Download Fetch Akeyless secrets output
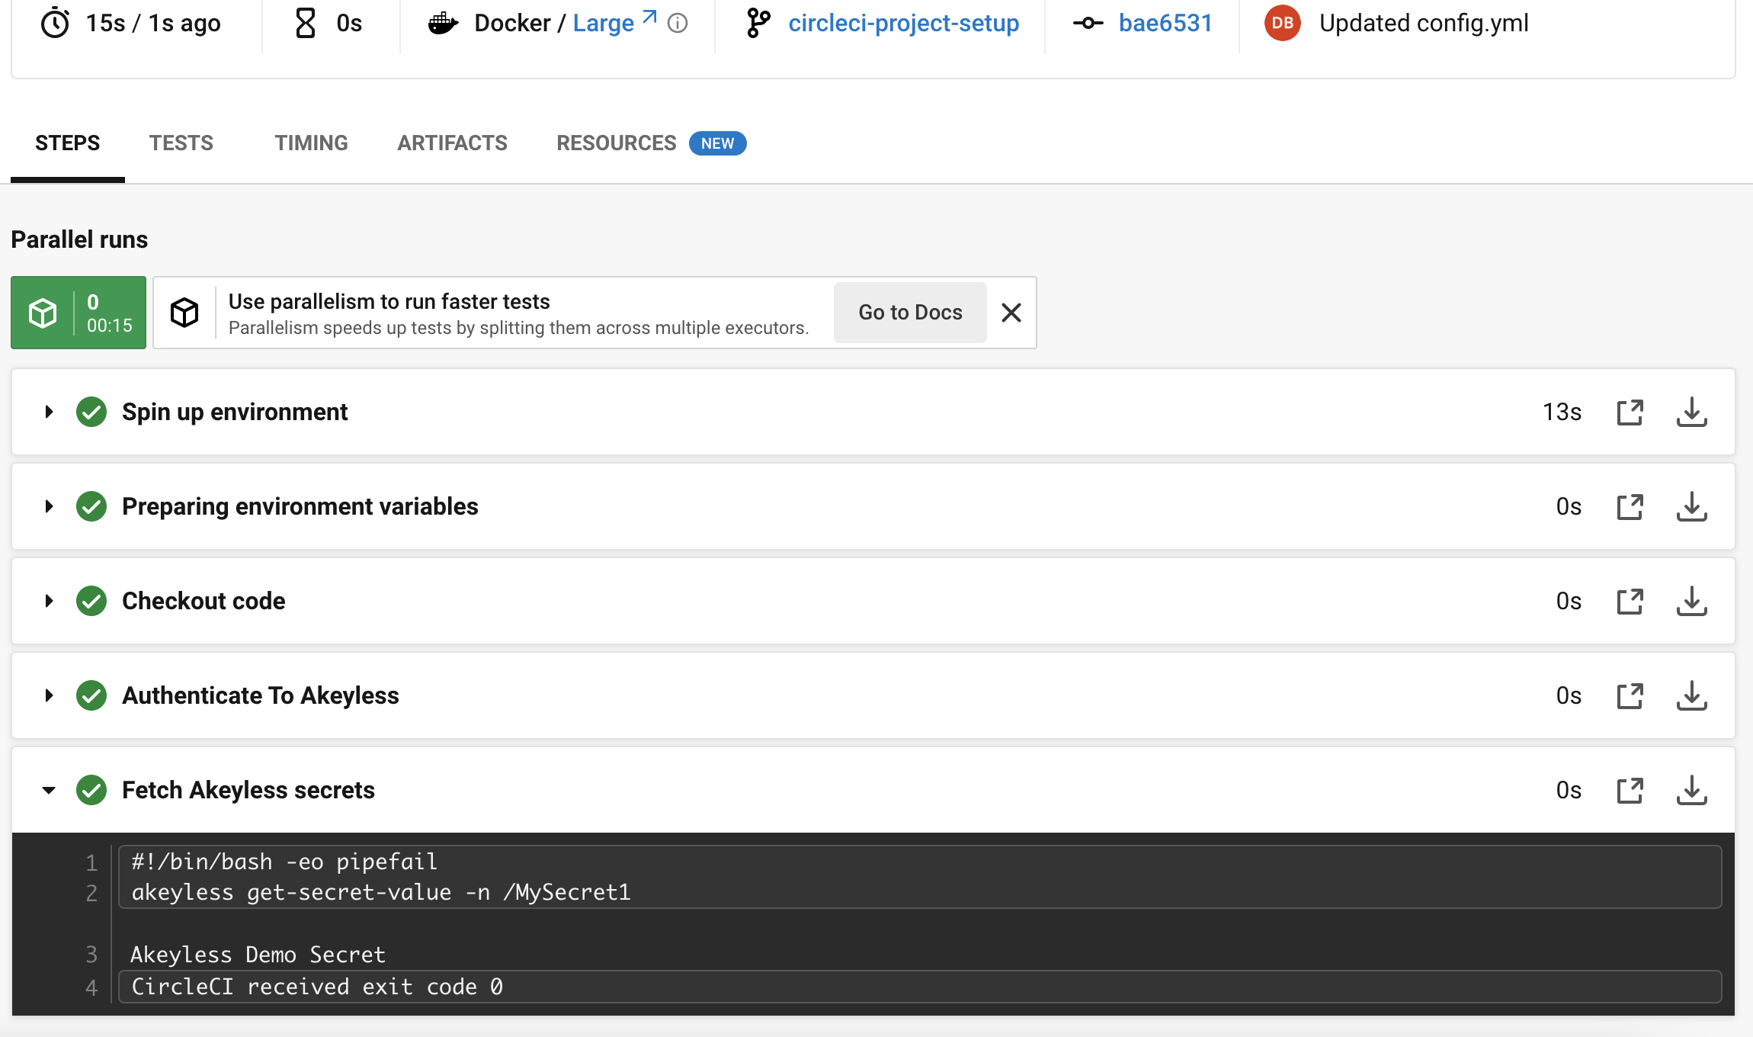The width and height of the screenshot is (1753, 1037). pyautogui.click(x=1691, y=790)
